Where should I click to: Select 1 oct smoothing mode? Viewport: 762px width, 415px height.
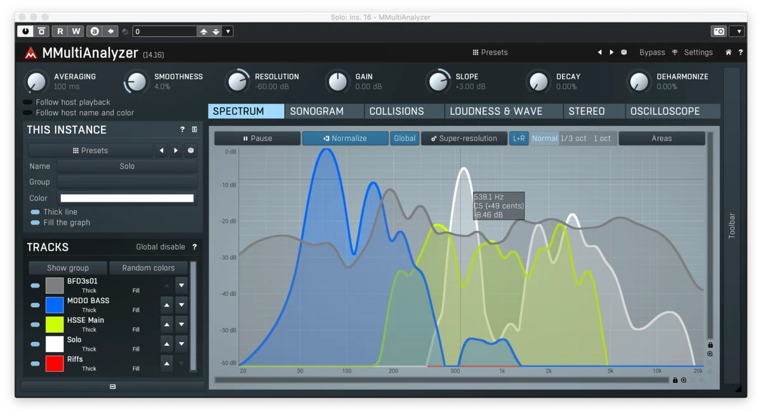(x=602, y=138)
